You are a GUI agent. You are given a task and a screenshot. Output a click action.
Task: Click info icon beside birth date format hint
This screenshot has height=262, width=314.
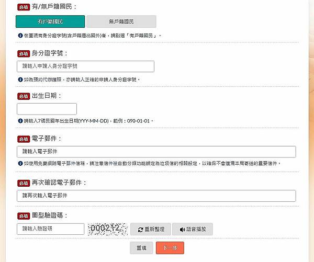20,121
